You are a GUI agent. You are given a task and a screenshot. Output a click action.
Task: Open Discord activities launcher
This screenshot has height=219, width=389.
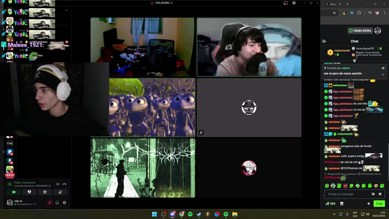click(x=45, y=192)
